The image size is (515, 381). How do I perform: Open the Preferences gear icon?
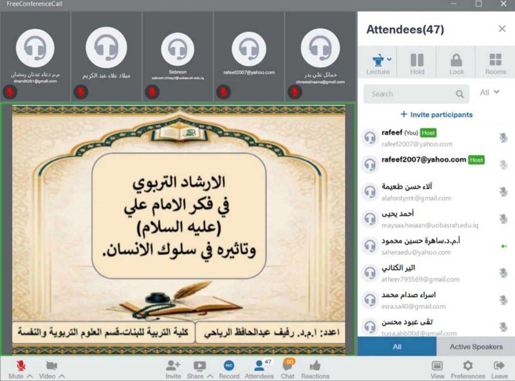(x=468, y=366)
